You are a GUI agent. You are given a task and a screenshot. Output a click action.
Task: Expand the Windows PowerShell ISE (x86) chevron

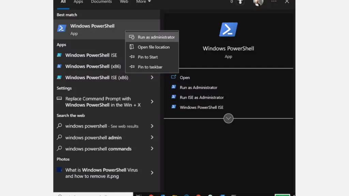point(152,77)
